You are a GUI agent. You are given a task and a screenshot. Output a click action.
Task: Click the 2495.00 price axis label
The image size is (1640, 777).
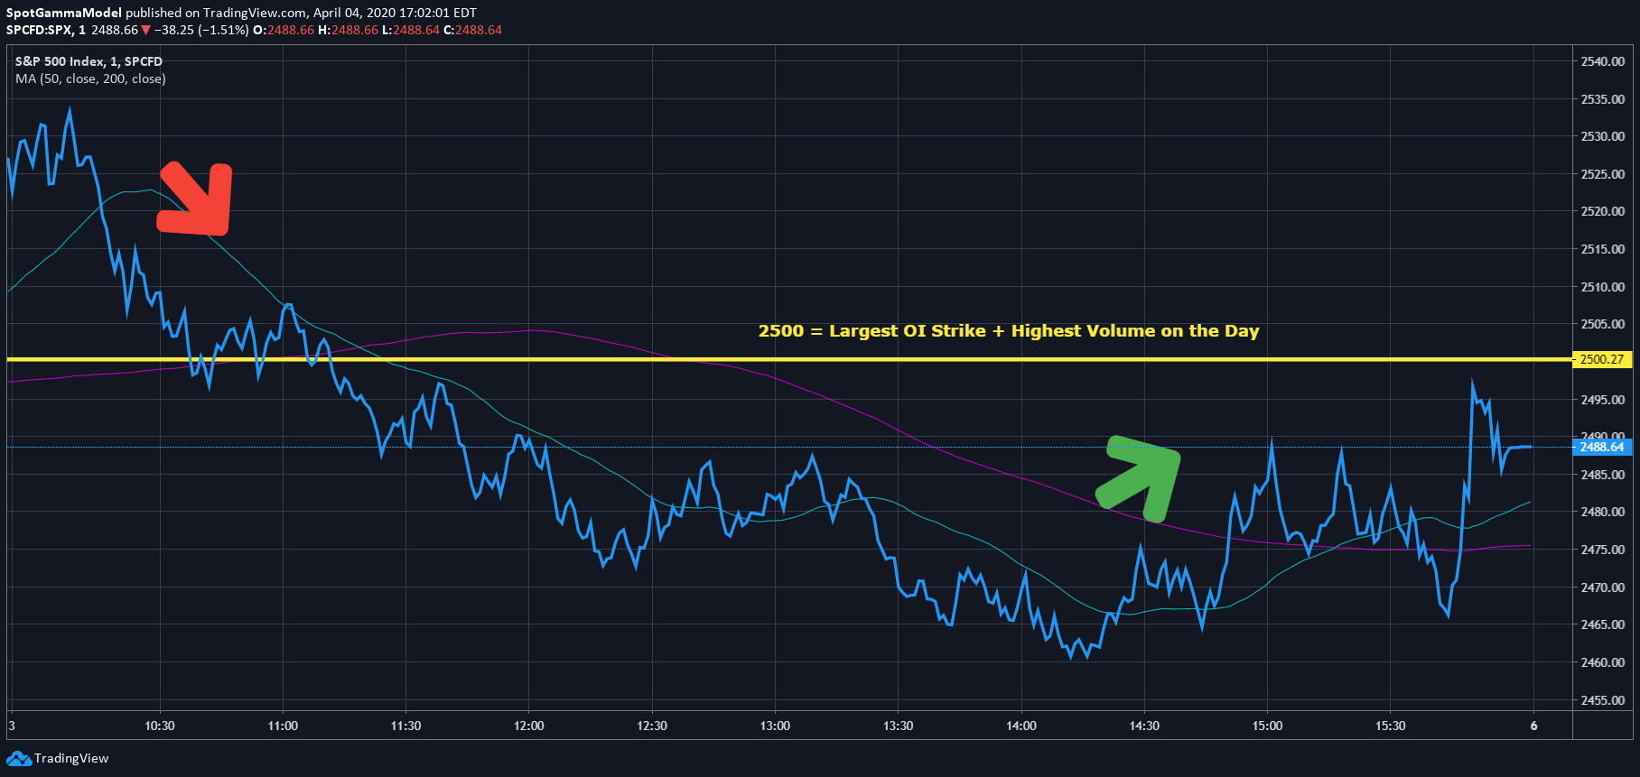tap(1603, 400)
